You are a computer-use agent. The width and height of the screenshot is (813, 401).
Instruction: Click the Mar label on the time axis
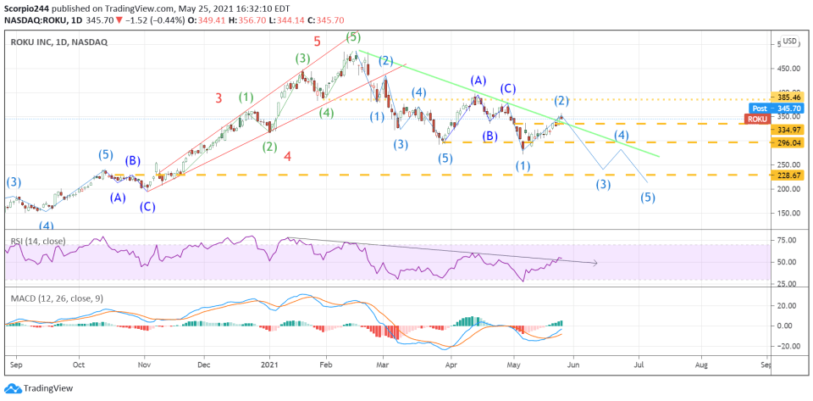[383, 365]
